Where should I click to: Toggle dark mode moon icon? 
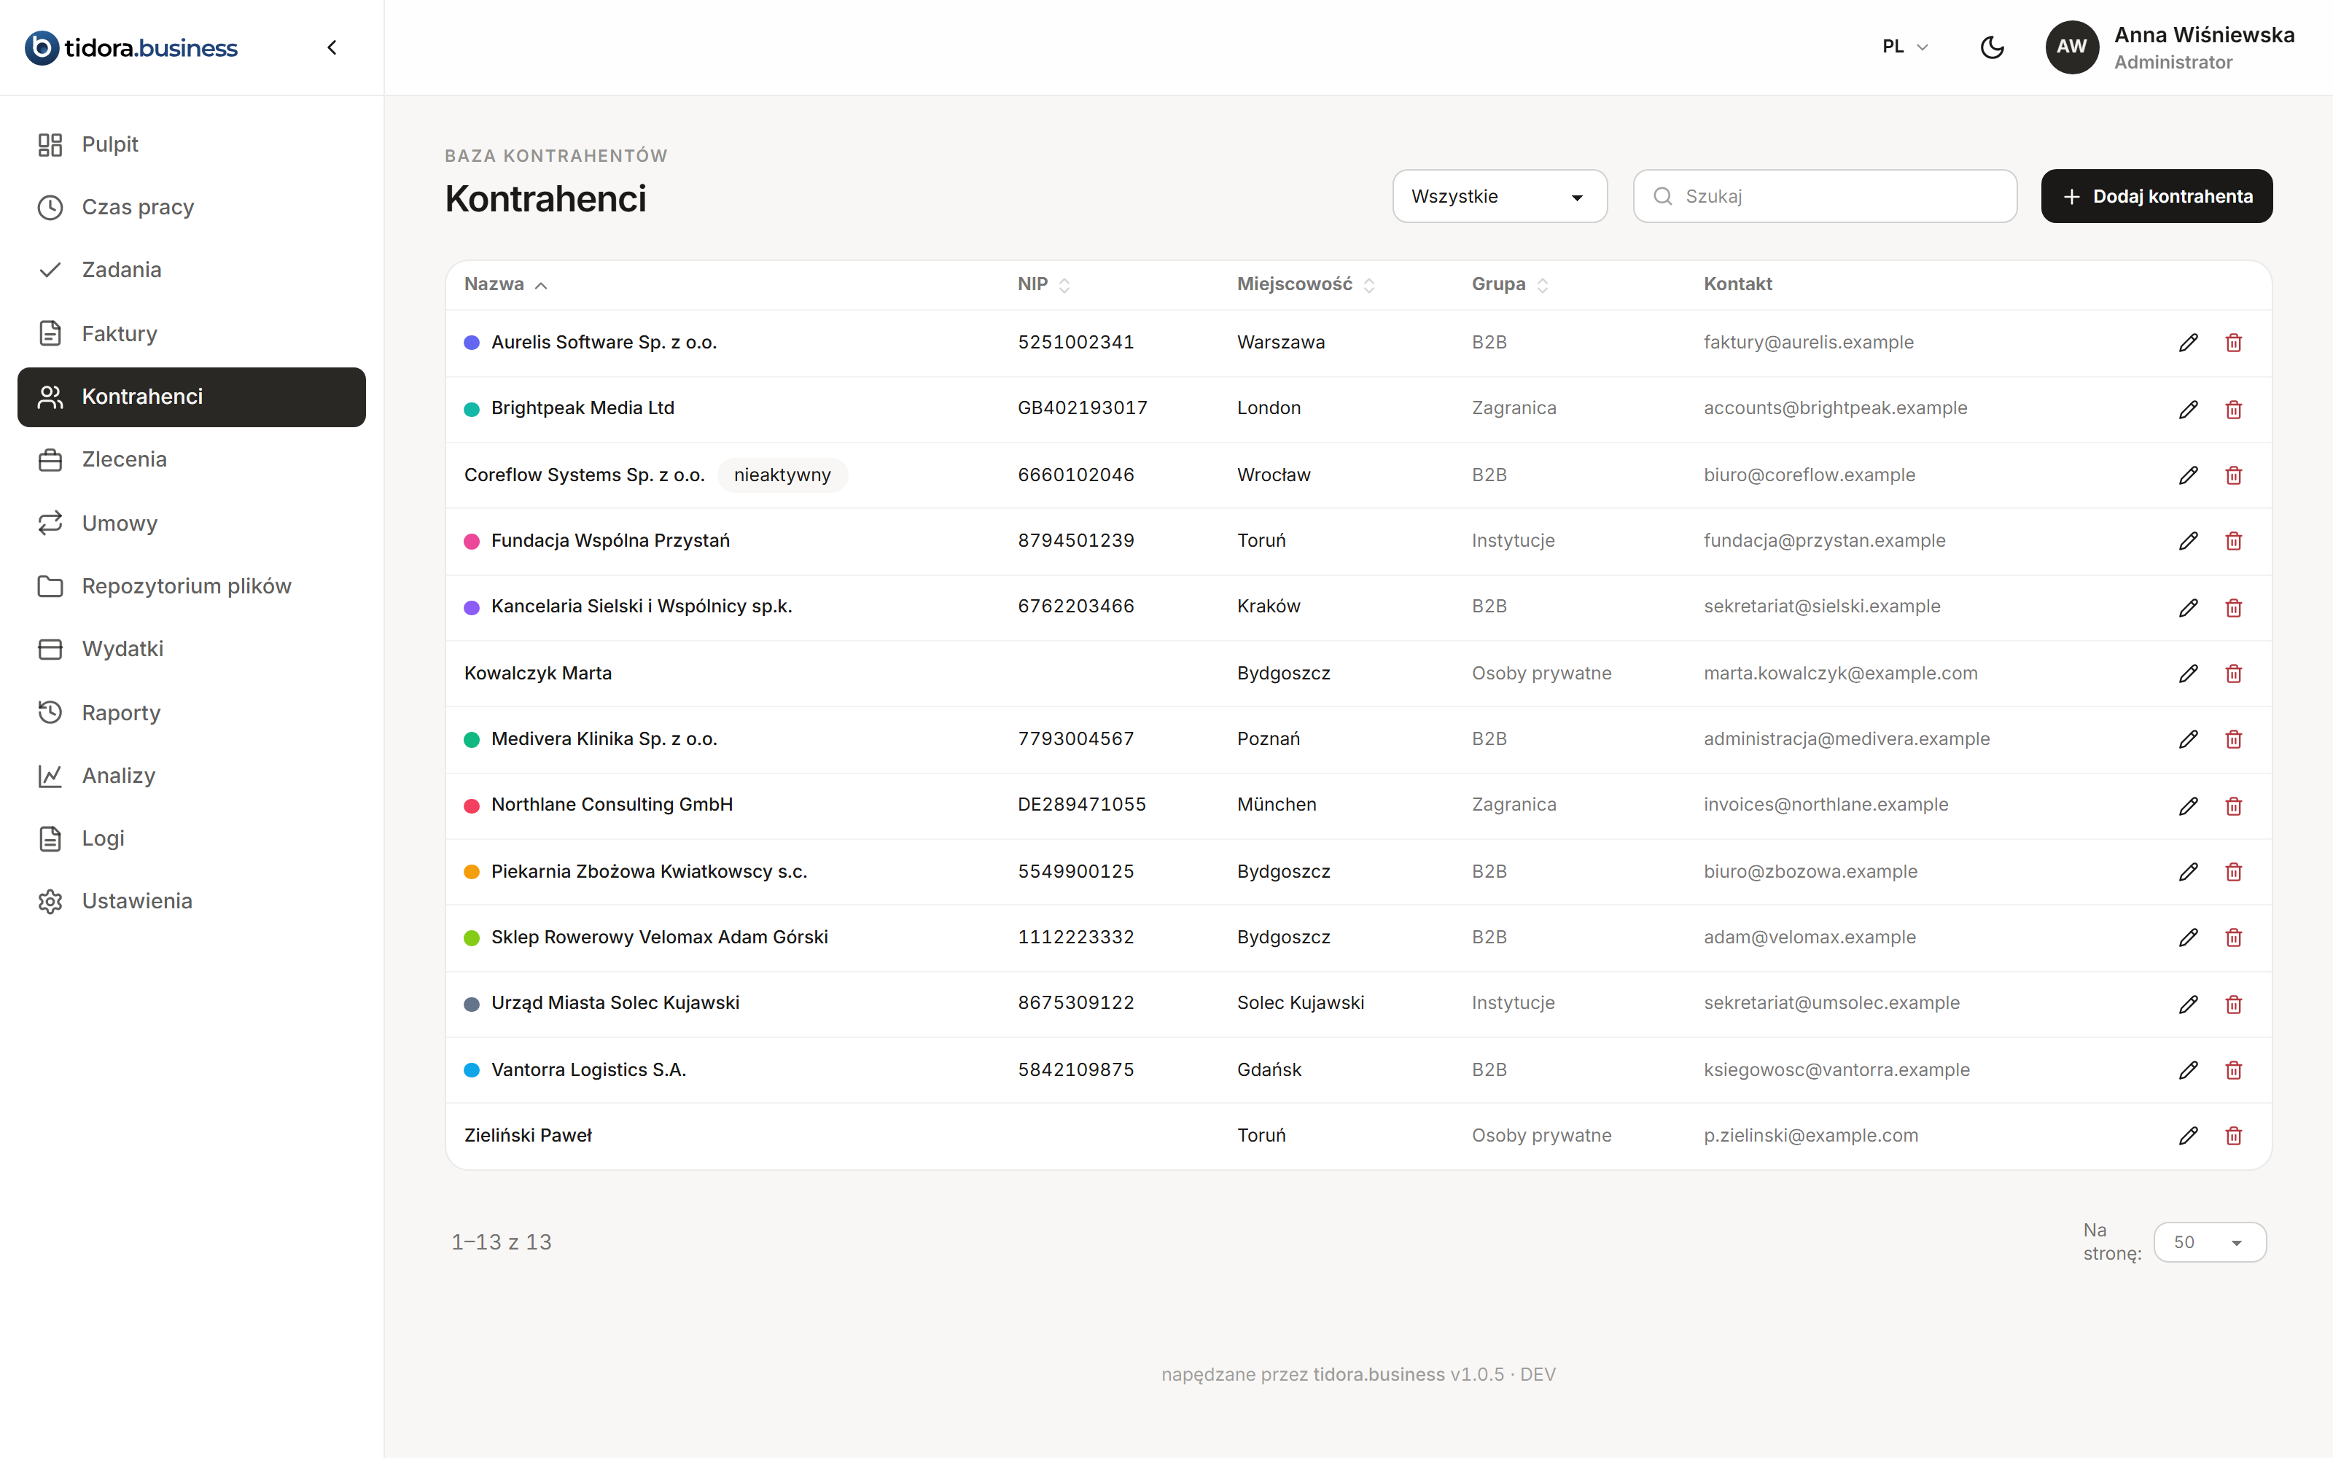point(1992,47)
